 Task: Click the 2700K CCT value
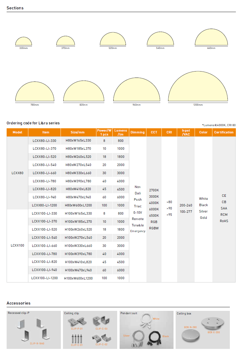click(x=154, y=190)
